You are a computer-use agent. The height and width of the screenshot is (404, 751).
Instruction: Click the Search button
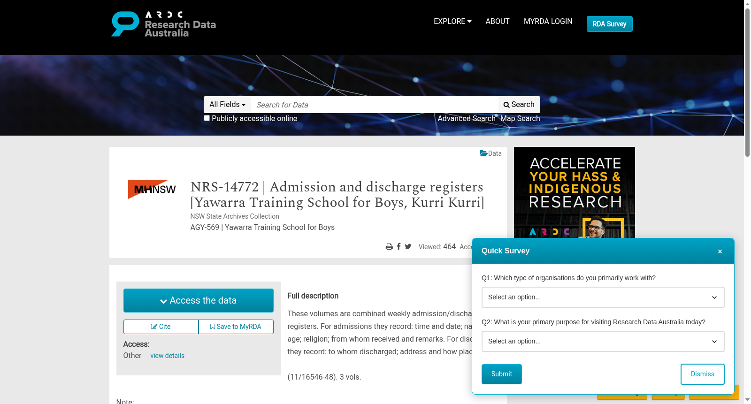click(519, 105)
